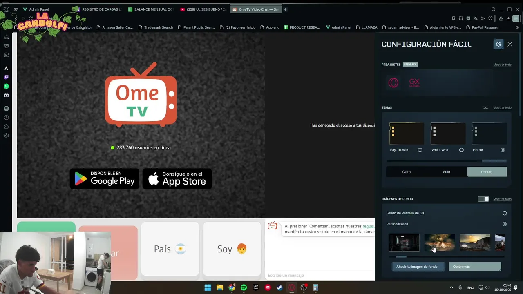Search tabs with magnifier icon
This screenshot has width=523, height=294.
click(x=494, y=9)
